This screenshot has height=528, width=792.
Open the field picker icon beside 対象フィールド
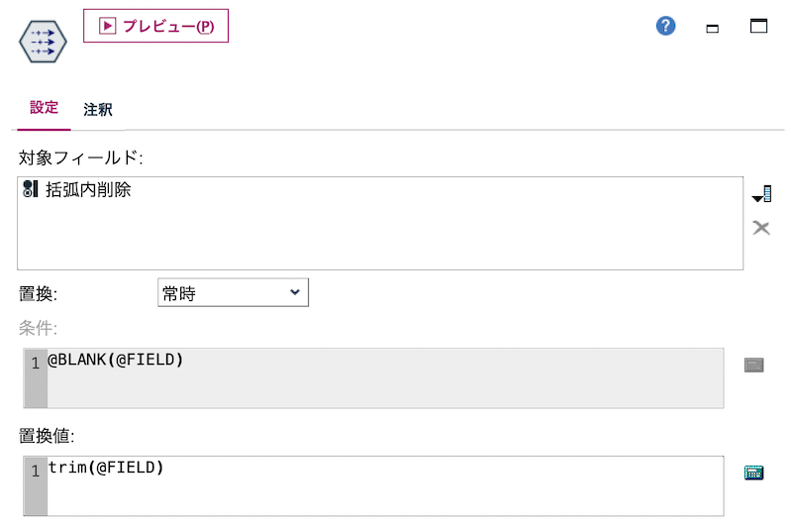[x=761, y=194]
